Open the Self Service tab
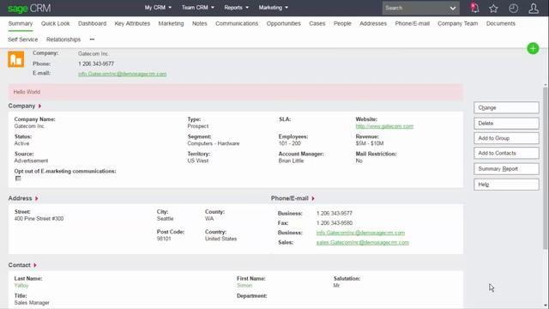 (23, 39)
